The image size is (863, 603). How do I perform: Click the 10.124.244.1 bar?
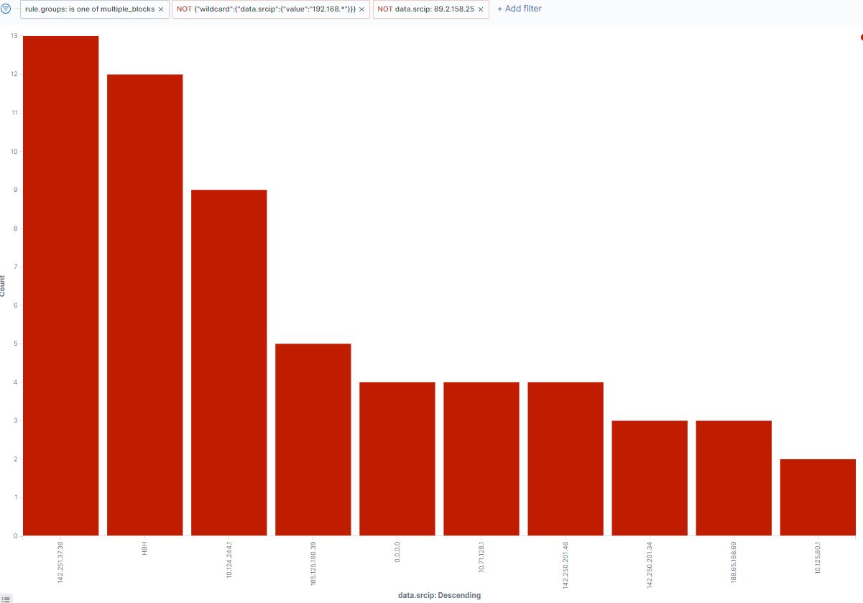point(229,363)
